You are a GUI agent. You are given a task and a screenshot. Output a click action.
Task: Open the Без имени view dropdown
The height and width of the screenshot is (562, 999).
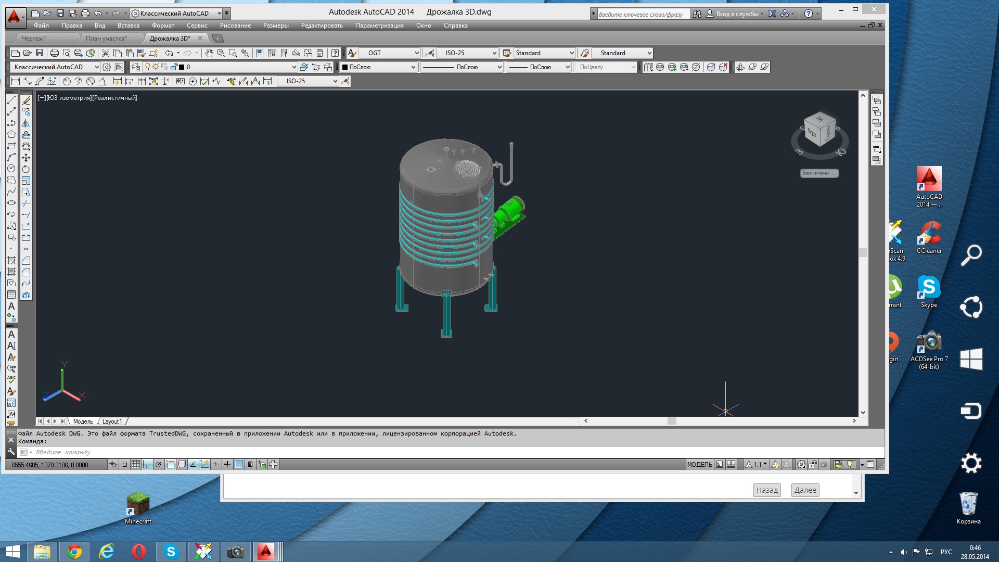819,173
